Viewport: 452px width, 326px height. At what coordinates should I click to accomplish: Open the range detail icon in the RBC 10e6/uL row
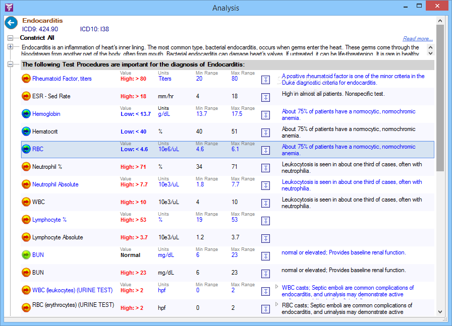click(x=265, y=150)
